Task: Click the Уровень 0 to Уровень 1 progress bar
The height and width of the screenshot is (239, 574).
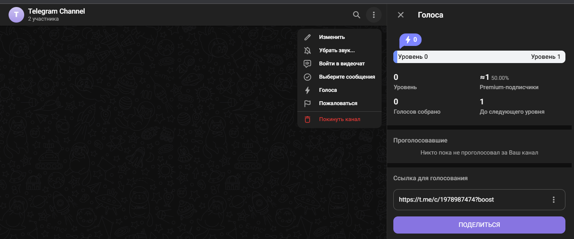Action: [x=479, y=57]
